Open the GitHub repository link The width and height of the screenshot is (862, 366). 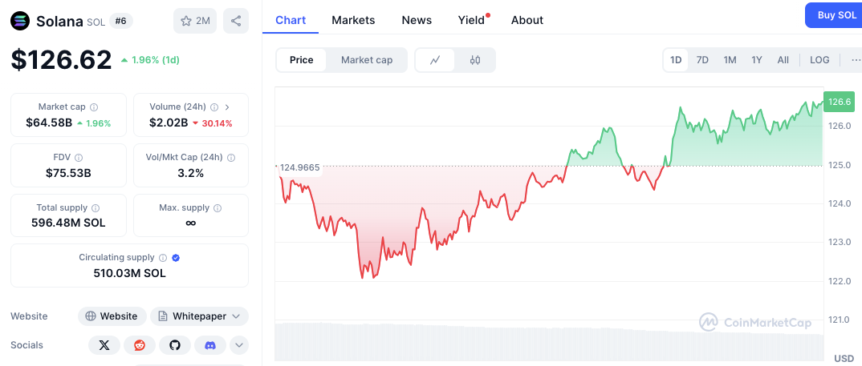(175, 345)
